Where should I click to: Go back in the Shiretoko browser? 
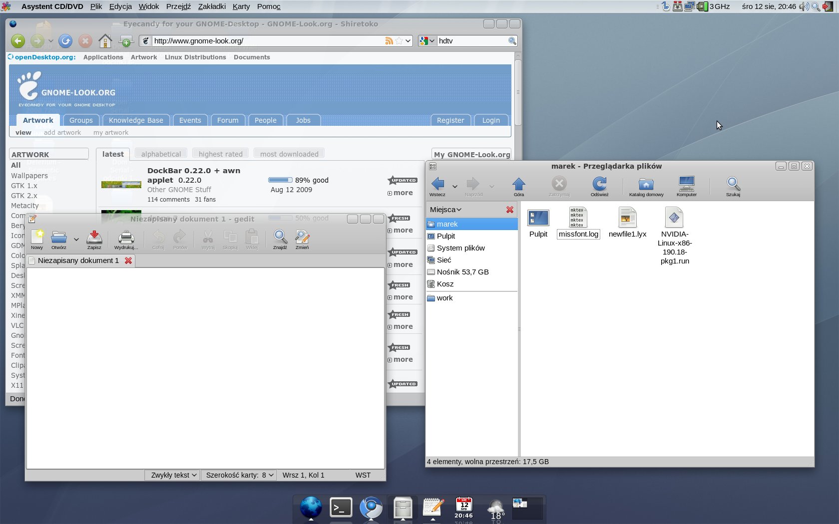18,41
